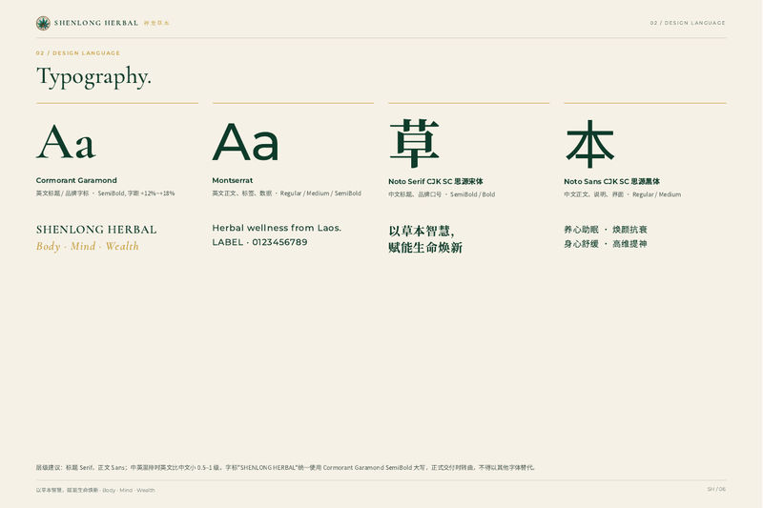The height and width of the screenshot is (508, 763).
Task: Click the "Typography." page title
Action: pyautogui.click(x=93, y=77)
